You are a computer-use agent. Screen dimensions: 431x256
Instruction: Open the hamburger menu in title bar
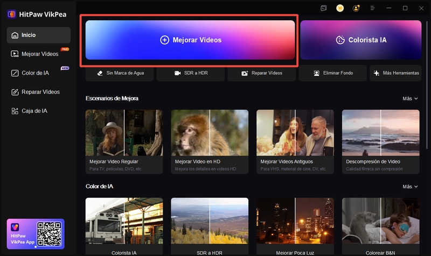tap(372, 8)
